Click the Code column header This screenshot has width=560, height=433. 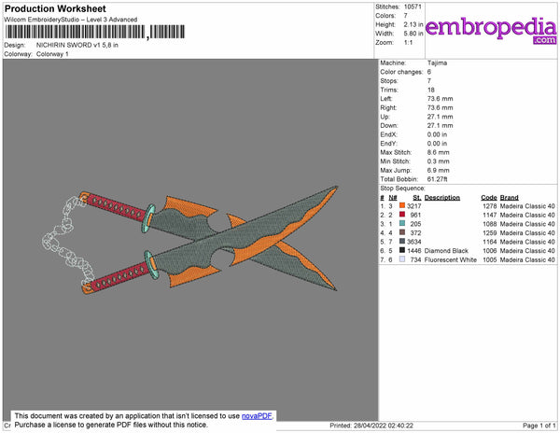(489, 198)
